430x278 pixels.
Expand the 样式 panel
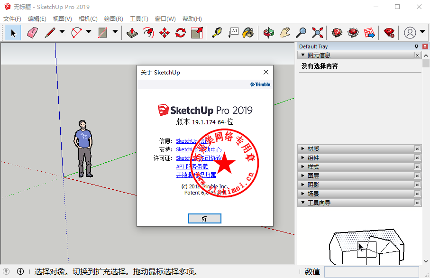click(x=303, y=167)
